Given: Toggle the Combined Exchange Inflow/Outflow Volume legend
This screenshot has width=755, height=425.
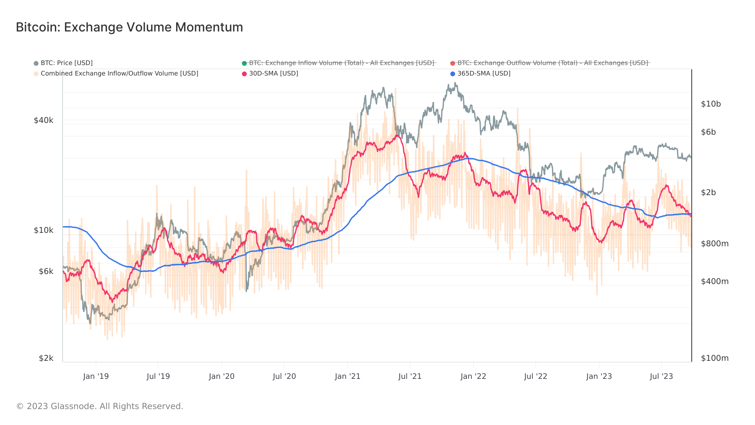Looking at the screenshot, I should click(x=116, y=73).
